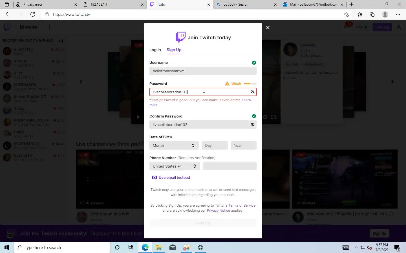
Task: Switch to the Log In tab
Action: click(x=155, y=50)
